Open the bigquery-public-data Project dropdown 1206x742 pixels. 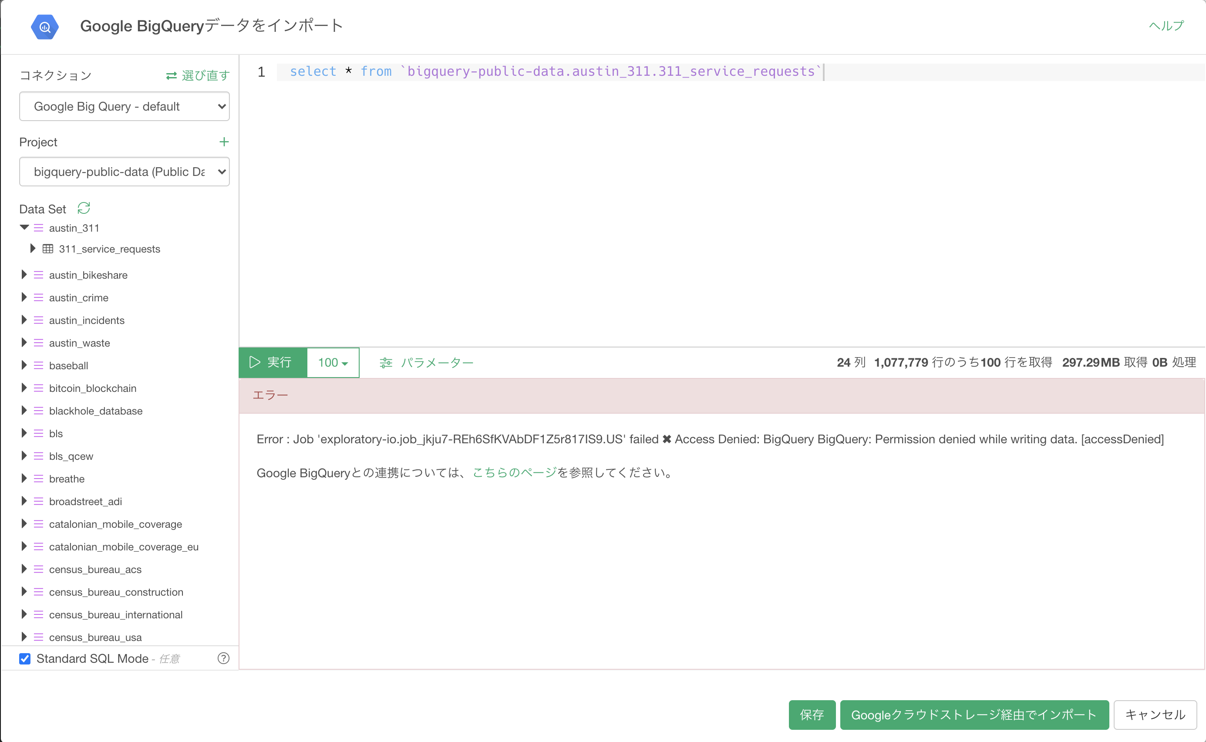[x=124, y=172]
